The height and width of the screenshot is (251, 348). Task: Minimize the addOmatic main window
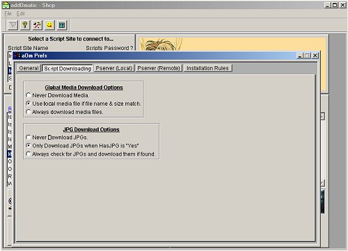coord(328,5)
